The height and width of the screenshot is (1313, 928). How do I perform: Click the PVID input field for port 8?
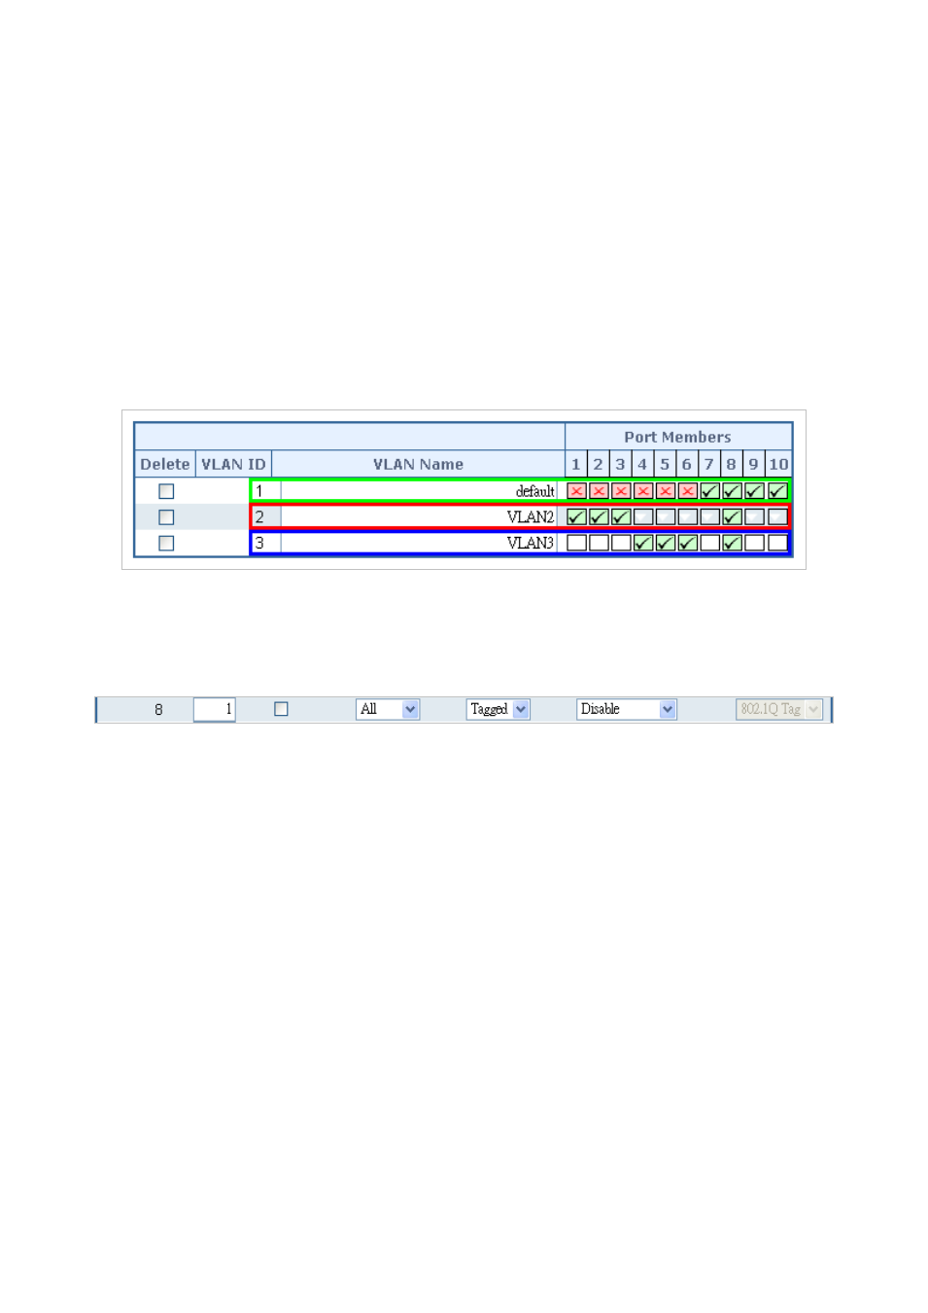tap(215, 709)
